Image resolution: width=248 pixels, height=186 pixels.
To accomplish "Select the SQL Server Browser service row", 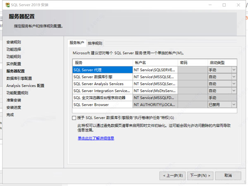I will pos(103,105).
